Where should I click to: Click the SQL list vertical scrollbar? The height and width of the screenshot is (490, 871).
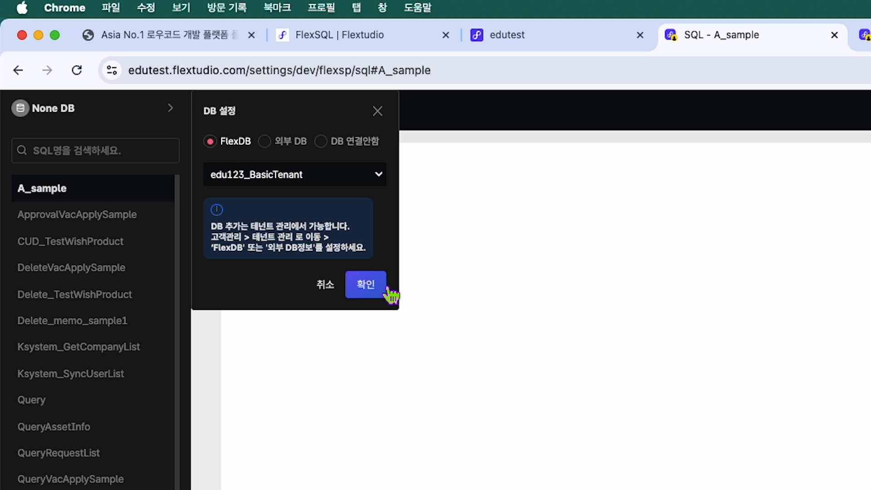click(177, 332)
